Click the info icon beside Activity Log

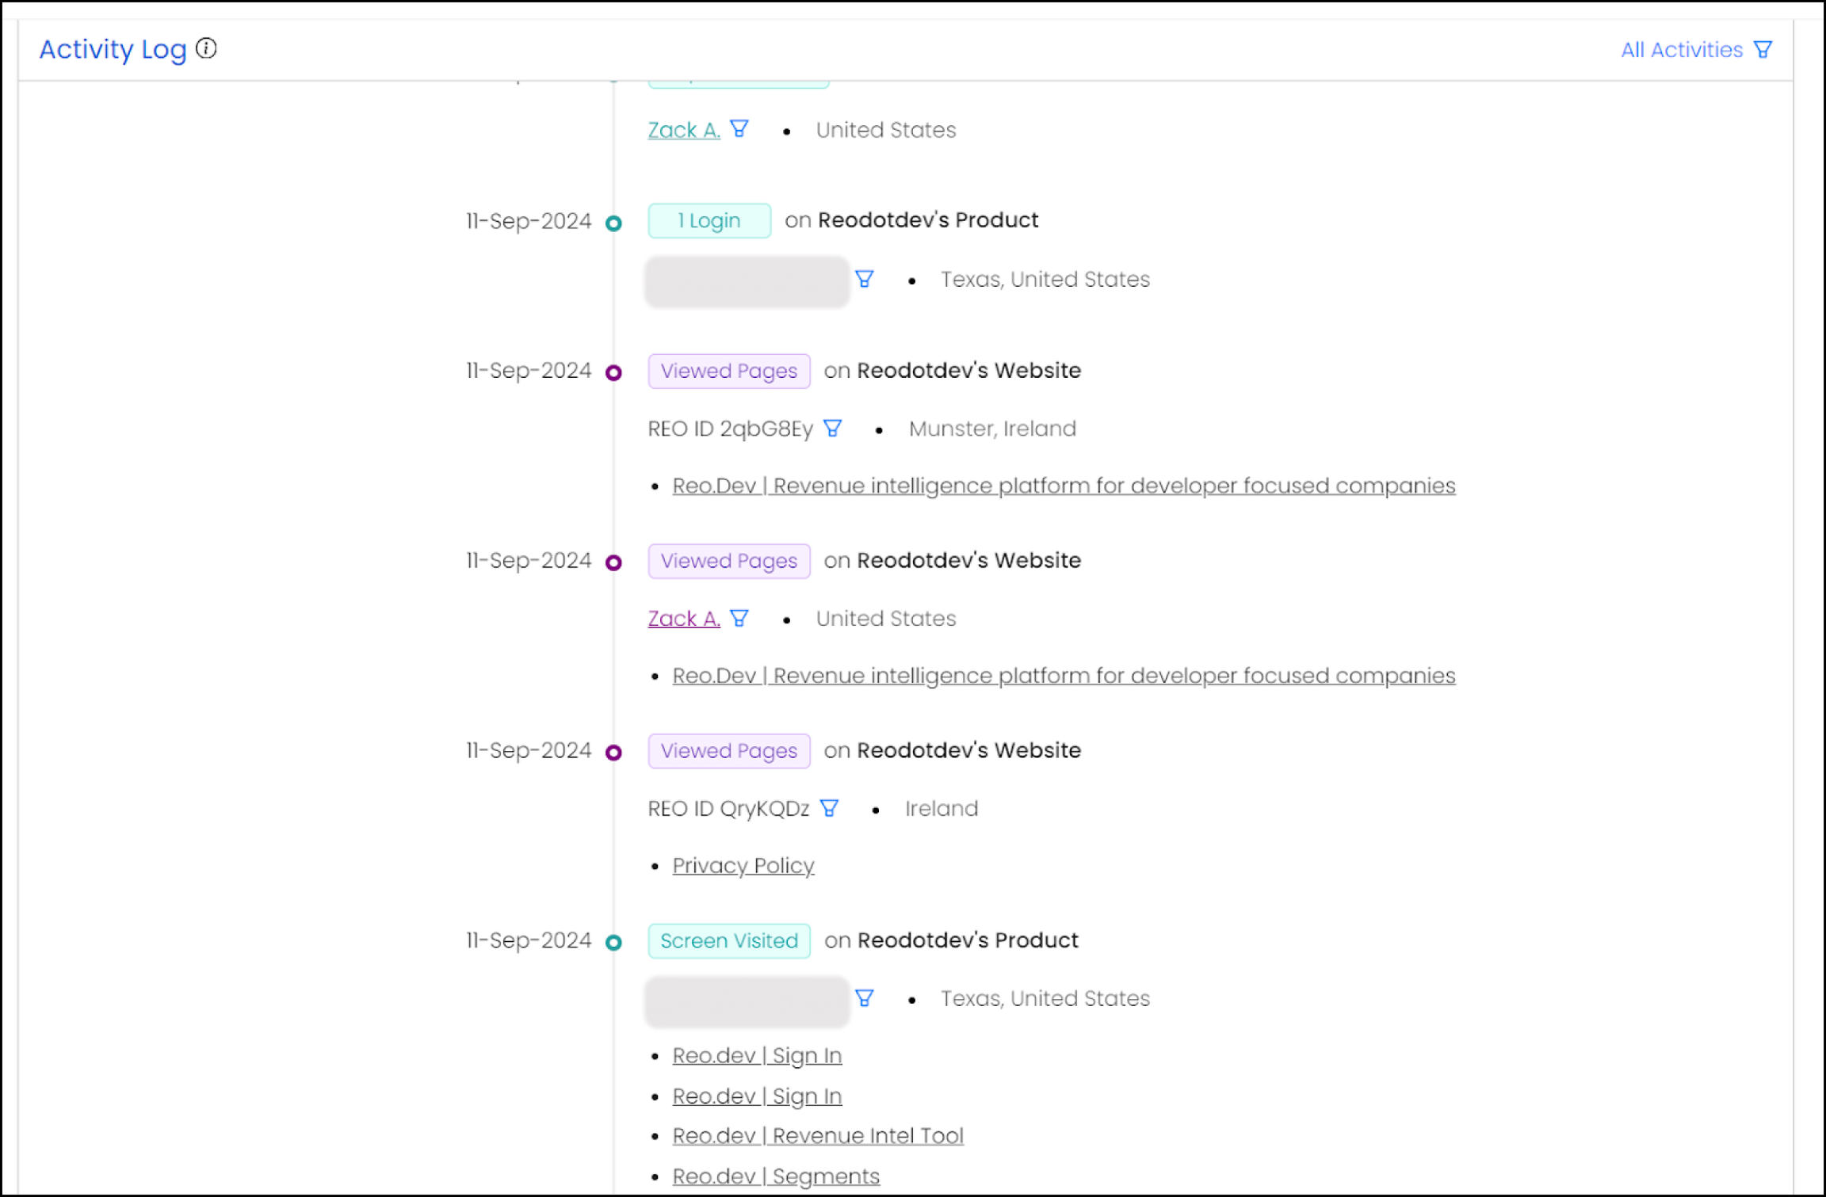(x=206, y=48)
